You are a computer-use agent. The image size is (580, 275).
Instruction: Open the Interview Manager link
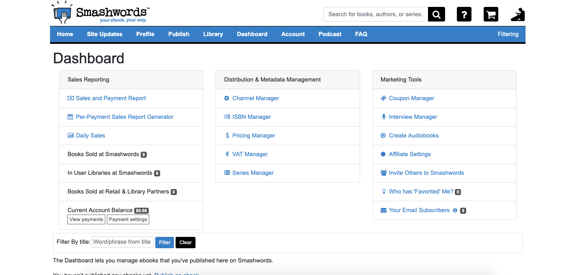click(413, 117)
